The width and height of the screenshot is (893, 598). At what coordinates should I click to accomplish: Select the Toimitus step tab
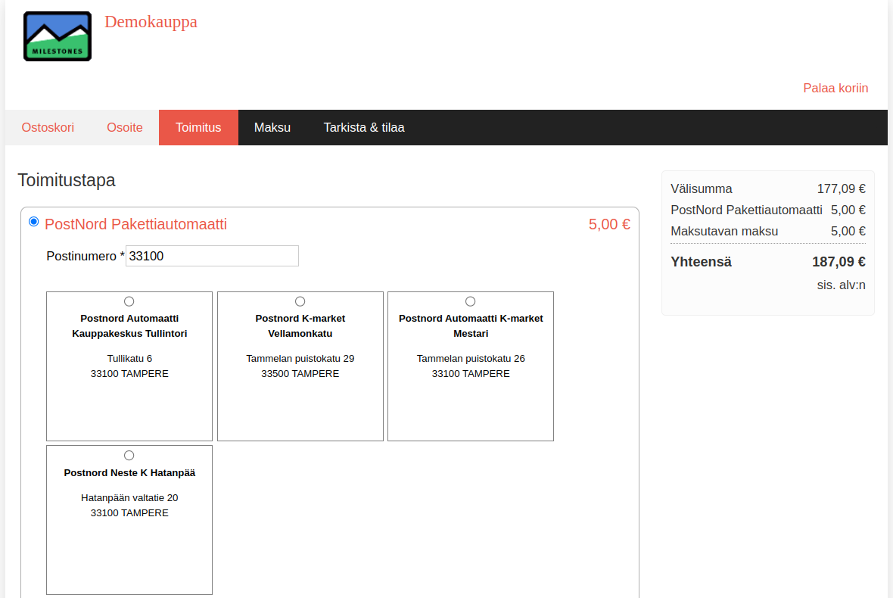198,128
